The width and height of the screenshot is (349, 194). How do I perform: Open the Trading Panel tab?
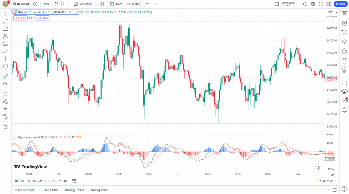(x=100, y=190)
